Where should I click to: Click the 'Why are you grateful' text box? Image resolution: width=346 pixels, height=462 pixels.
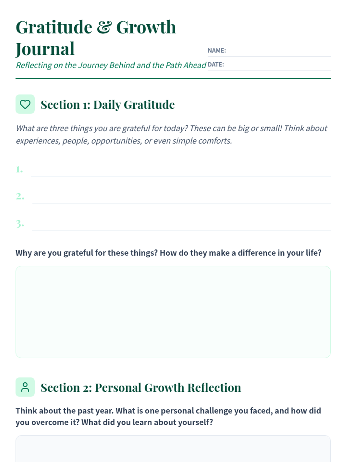(173, 312)
